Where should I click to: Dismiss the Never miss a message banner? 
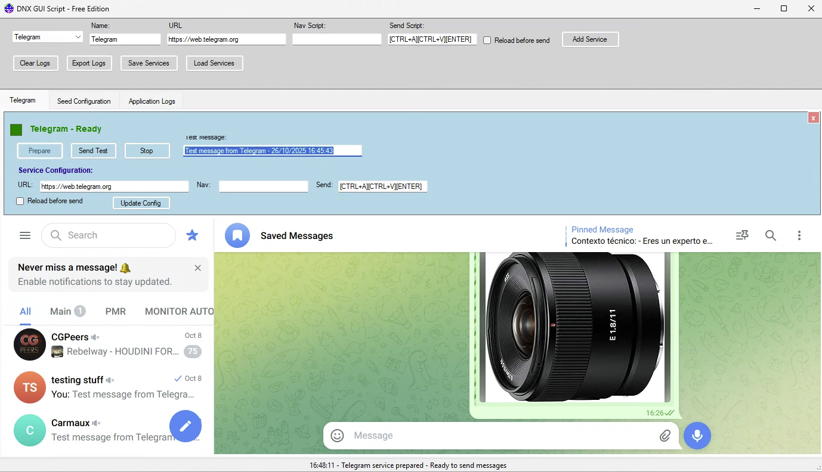pos(197,268)
